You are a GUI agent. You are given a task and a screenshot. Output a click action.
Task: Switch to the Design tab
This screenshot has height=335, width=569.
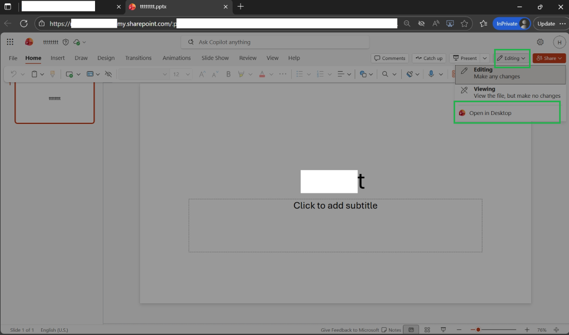coord(106,58)
